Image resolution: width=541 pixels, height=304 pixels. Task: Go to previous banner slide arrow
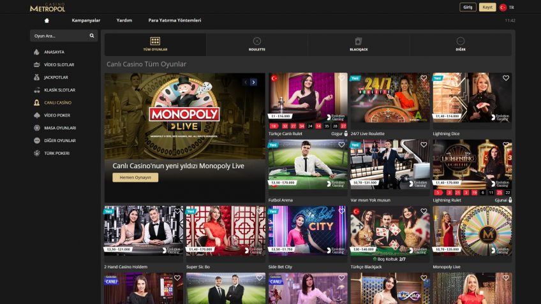(245, 82)
